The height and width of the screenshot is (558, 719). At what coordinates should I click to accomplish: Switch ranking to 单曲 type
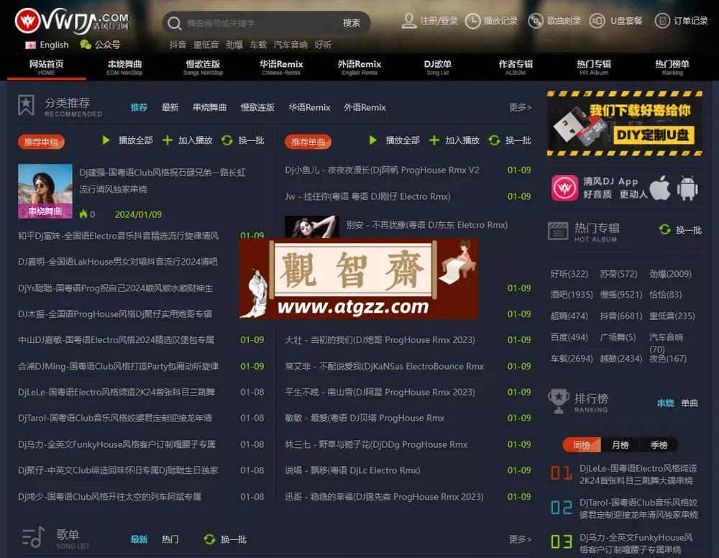tap(690, 403)
